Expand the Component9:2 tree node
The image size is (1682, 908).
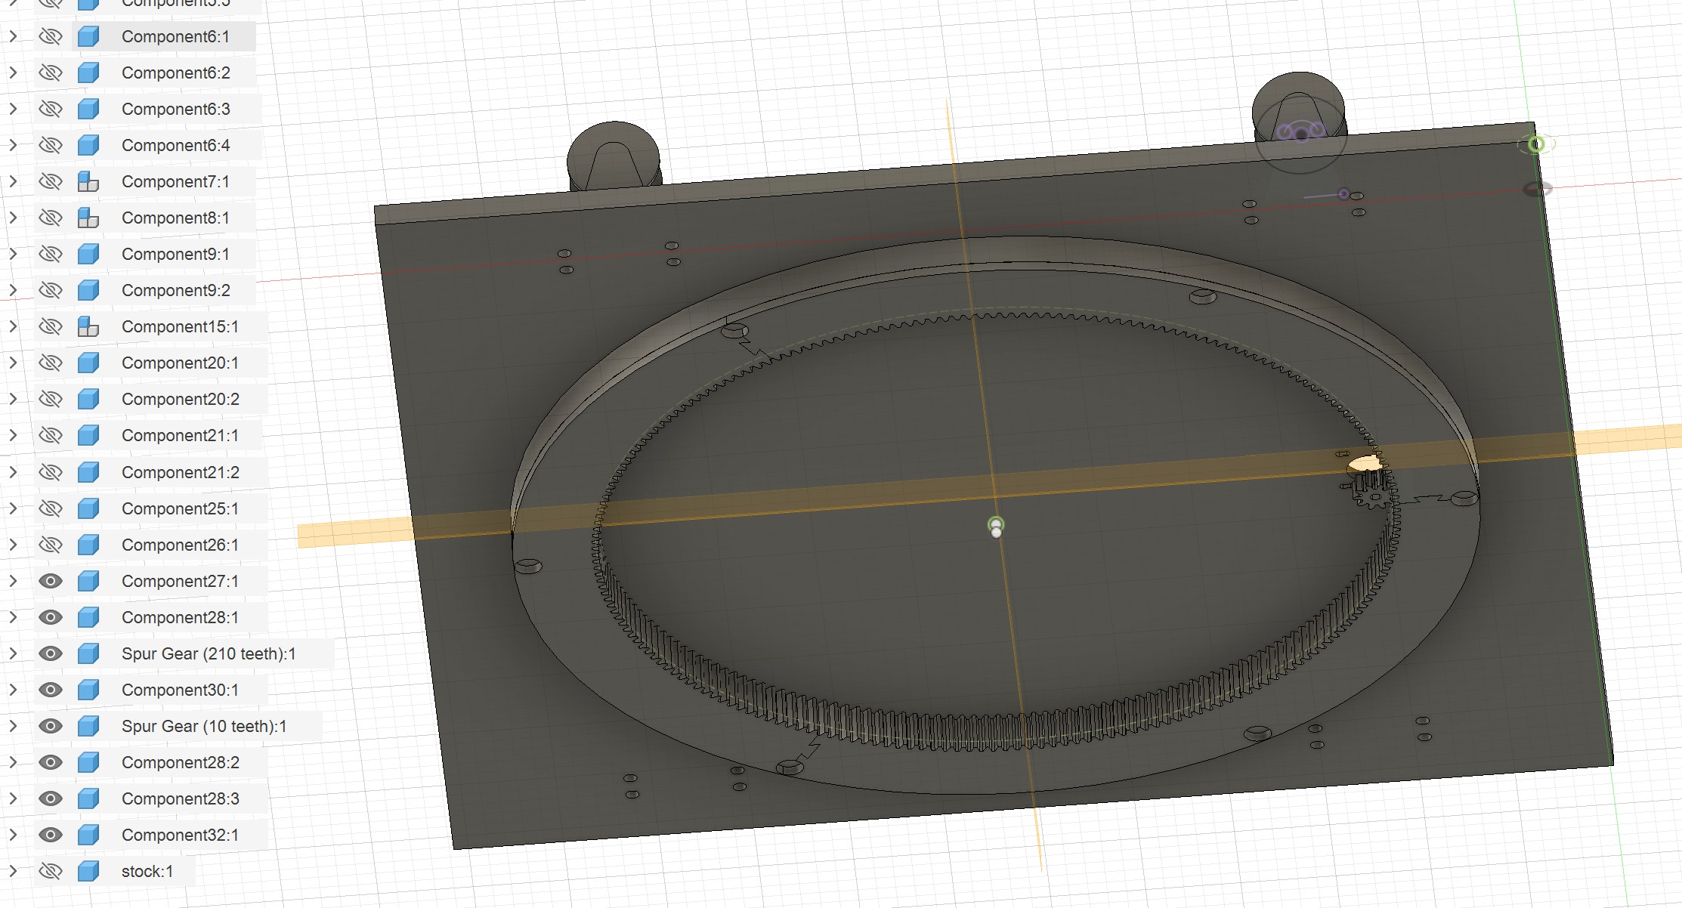[13, 290]
